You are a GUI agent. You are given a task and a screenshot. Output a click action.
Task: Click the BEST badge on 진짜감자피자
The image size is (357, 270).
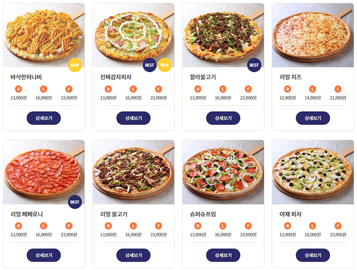tap(149, 65)
